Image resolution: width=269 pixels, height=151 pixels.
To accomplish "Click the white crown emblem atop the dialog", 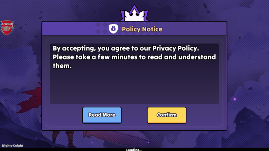I will coord(134,14).
